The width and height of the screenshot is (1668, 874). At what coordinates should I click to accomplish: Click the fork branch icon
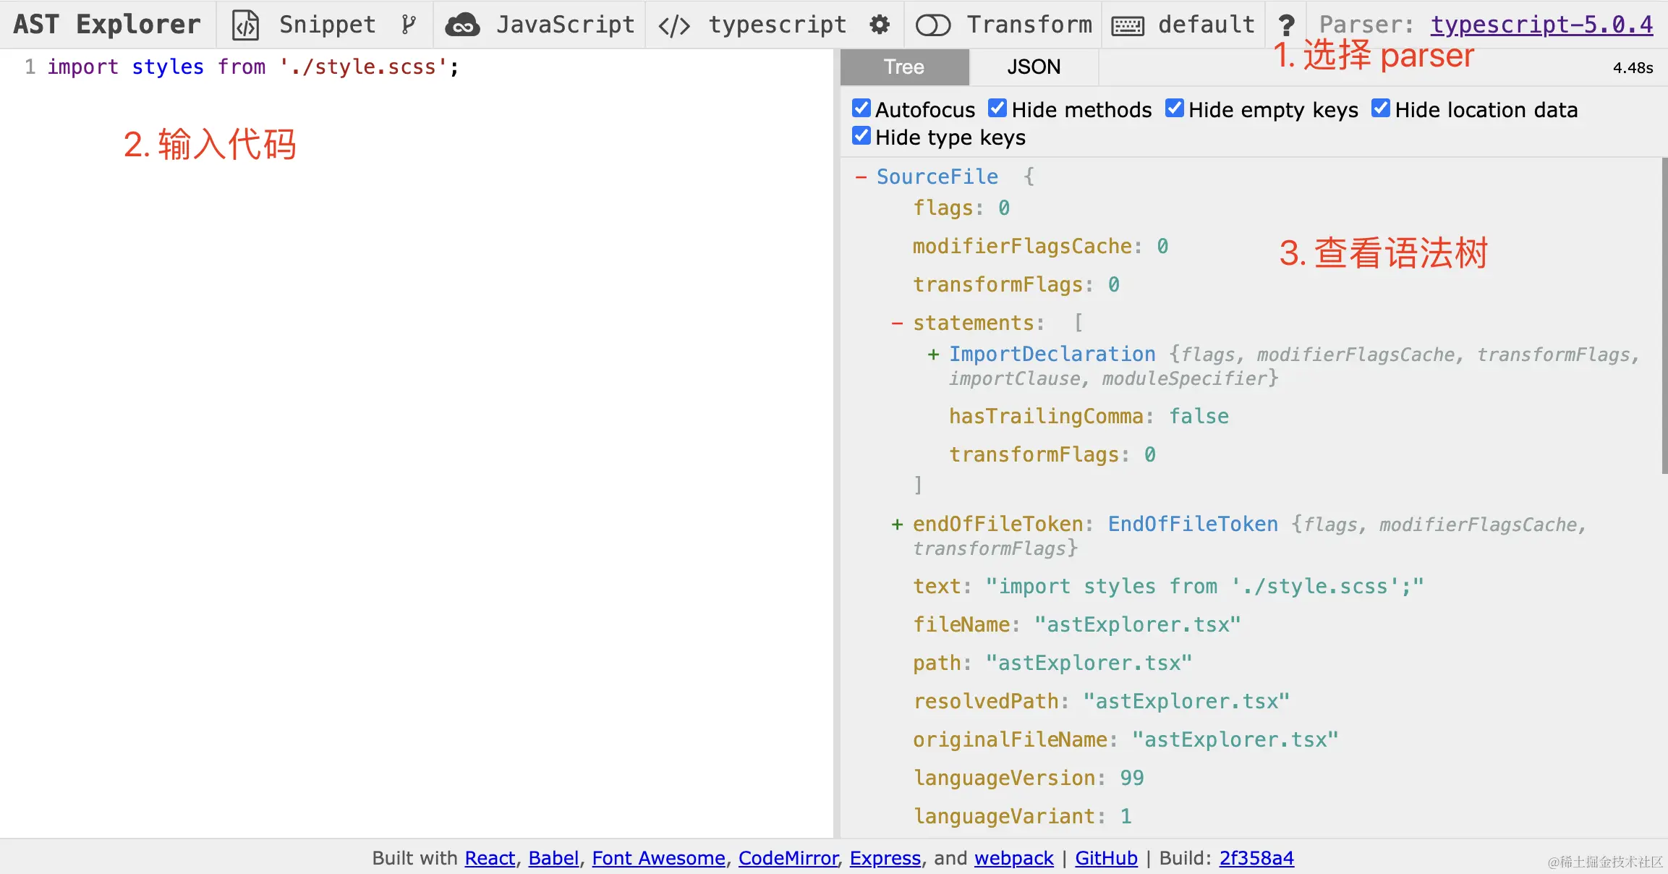tap(409, 25)
